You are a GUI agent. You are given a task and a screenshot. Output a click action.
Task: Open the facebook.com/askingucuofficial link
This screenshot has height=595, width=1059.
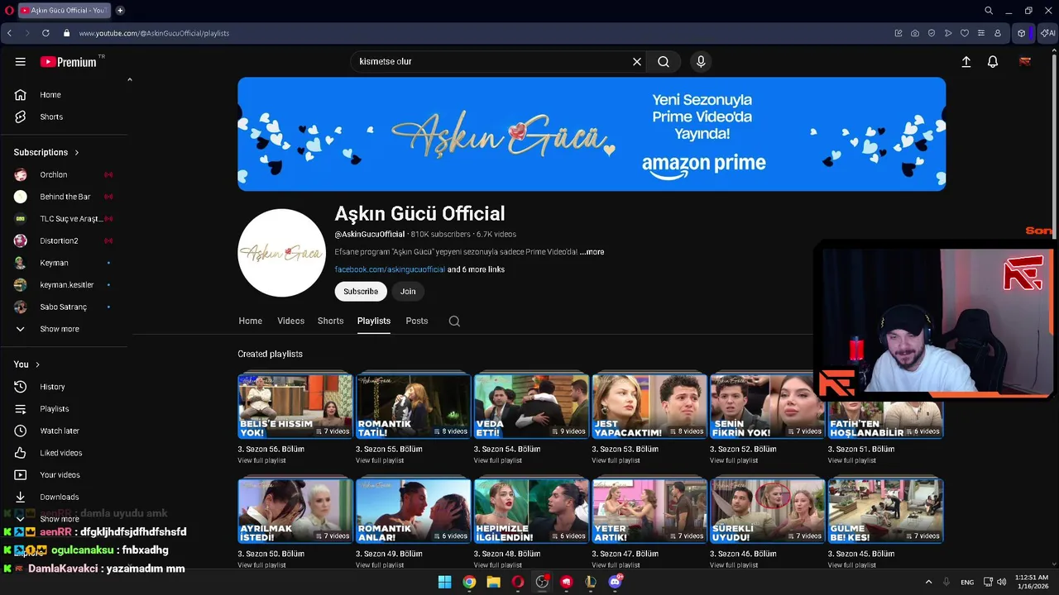[390, 269]
